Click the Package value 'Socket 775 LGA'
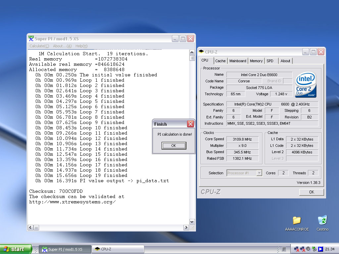 coord(259,87)
